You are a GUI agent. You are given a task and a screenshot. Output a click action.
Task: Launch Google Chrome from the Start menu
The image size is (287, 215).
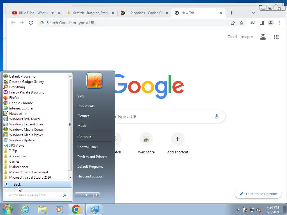[x=36, y=103]
